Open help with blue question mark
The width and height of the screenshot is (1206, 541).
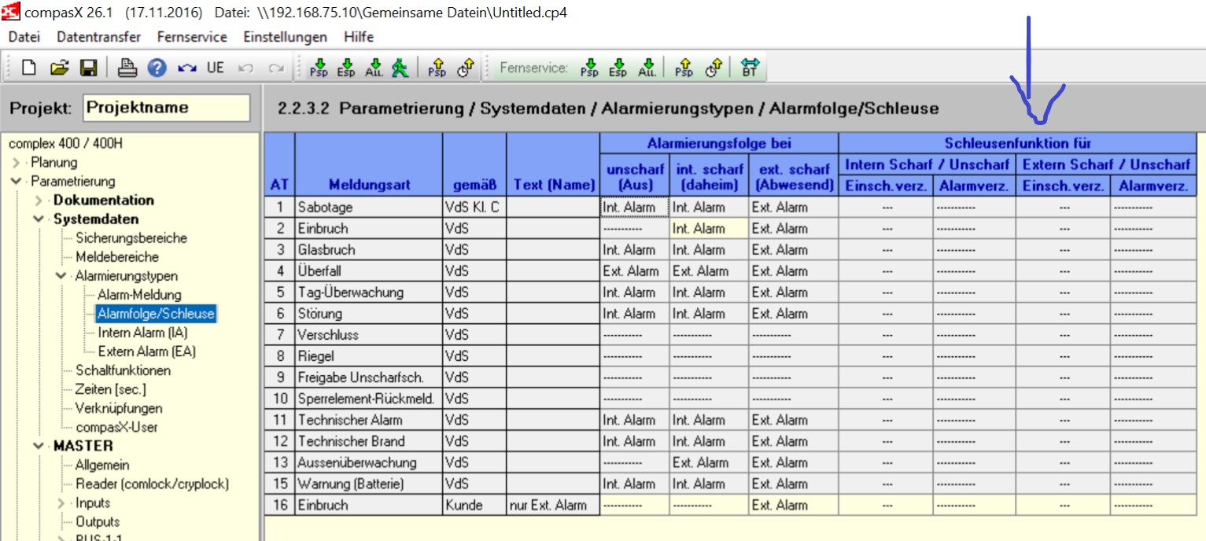(x=157, y=68)
